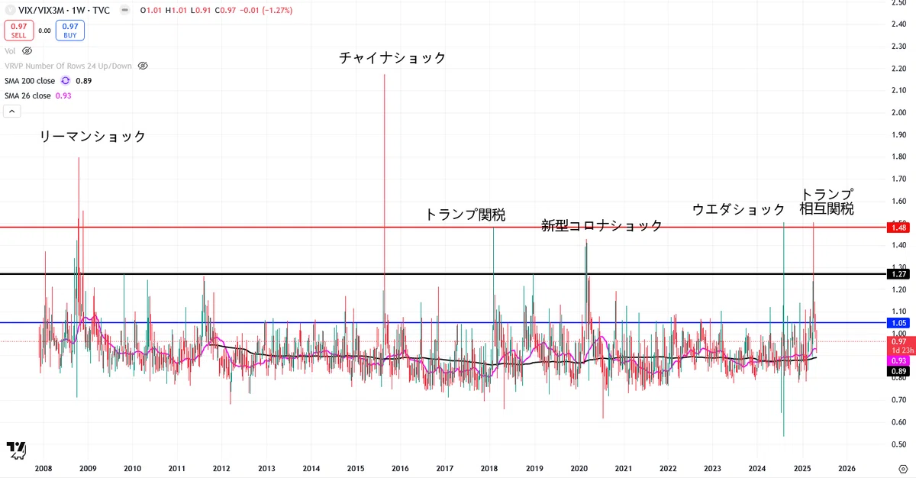Click the market status dash icon
Image resolution: width=916 pixels, height=478 pixels.
tap(124, 11)
